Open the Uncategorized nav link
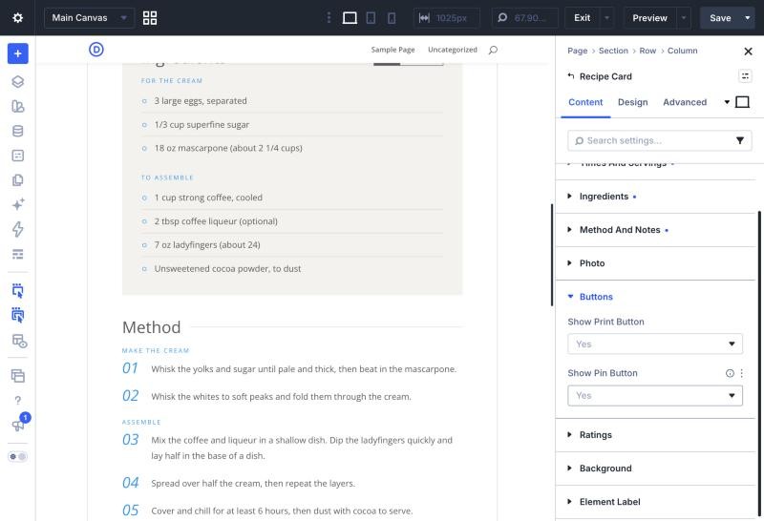 coord(453,50)
